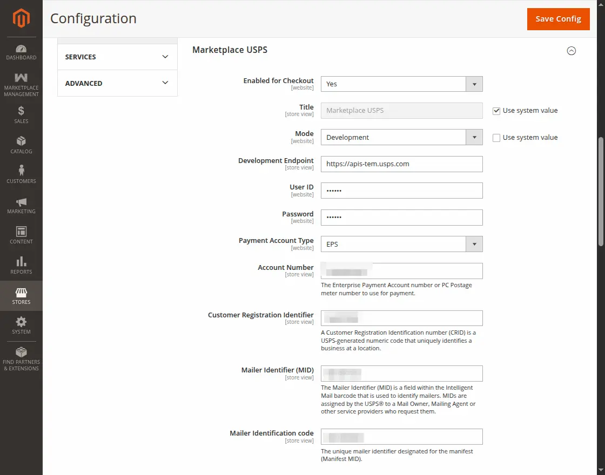This screenshot has height=475, width=605.
Task: Click the Save Config button
Action: tap(558, 19)
